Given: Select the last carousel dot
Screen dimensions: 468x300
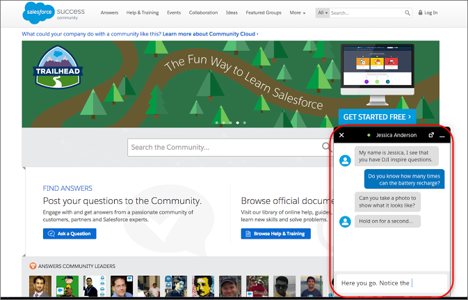Looking at the screenshot, I should tap(245, 123).
